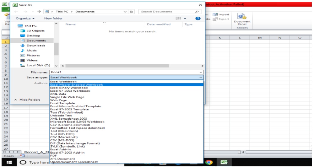Viewport: 313px width, 167px height.
Task: Open the Windows Start menu
Action: tap(9, 162)
